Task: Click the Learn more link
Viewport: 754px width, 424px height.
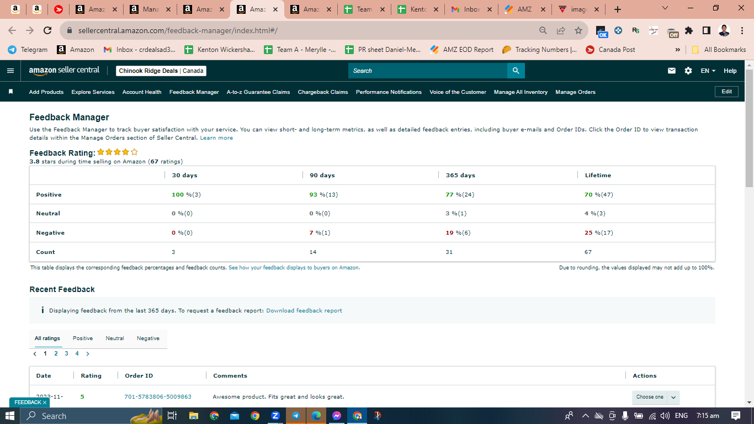Action: click(x=216, y=138)
